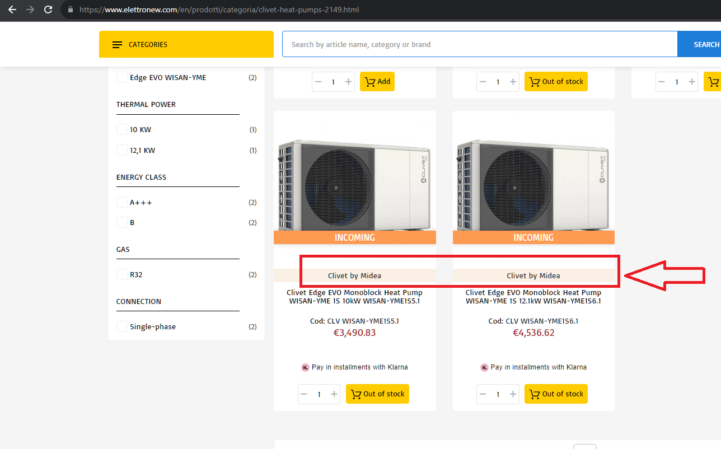
Task: Click the 12.1kW heat pump product image
Action: pos(533,185)
